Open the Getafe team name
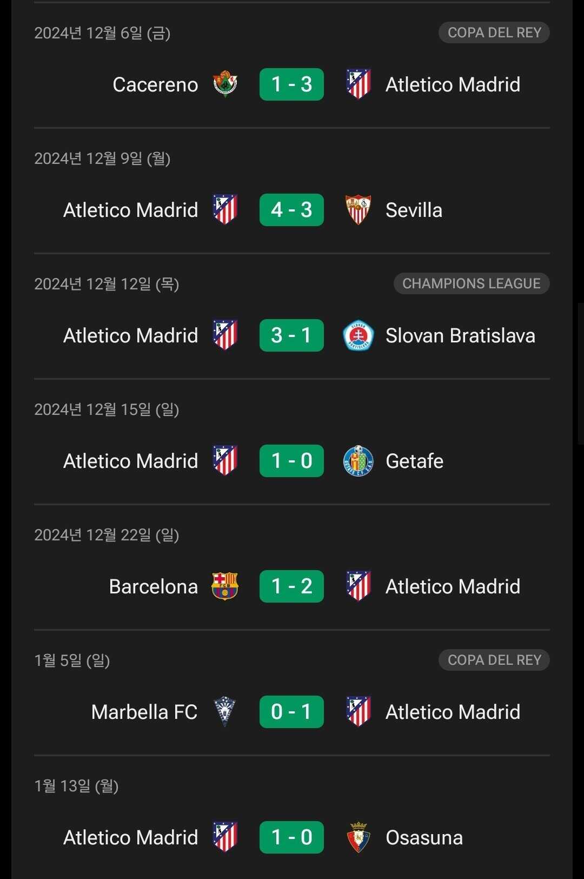 pos(414,461)
